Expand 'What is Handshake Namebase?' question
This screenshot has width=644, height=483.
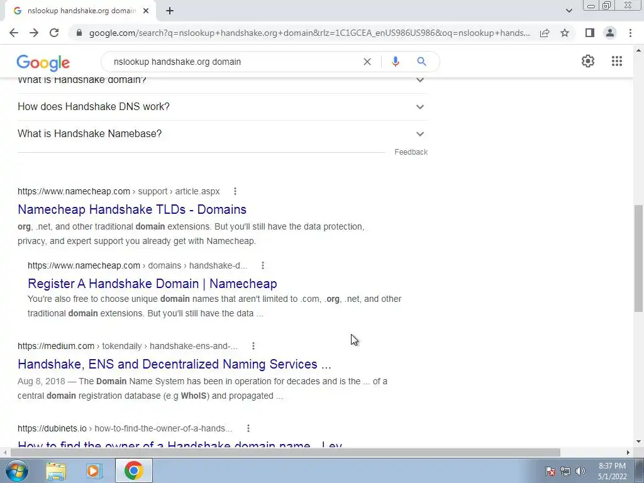point(222,134)
